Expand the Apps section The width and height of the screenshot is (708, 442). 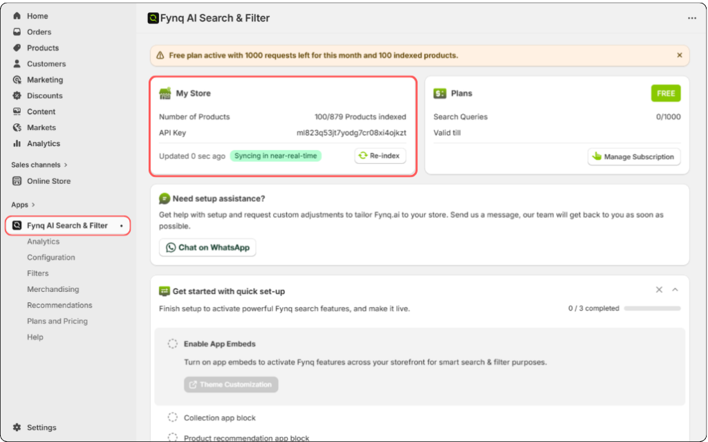pyautogui.click(x=33, y=205)
